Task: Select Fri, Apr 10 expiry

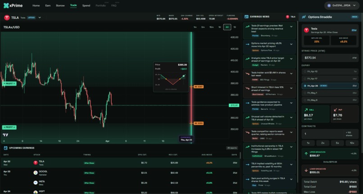Action: [x=330, y=72]
